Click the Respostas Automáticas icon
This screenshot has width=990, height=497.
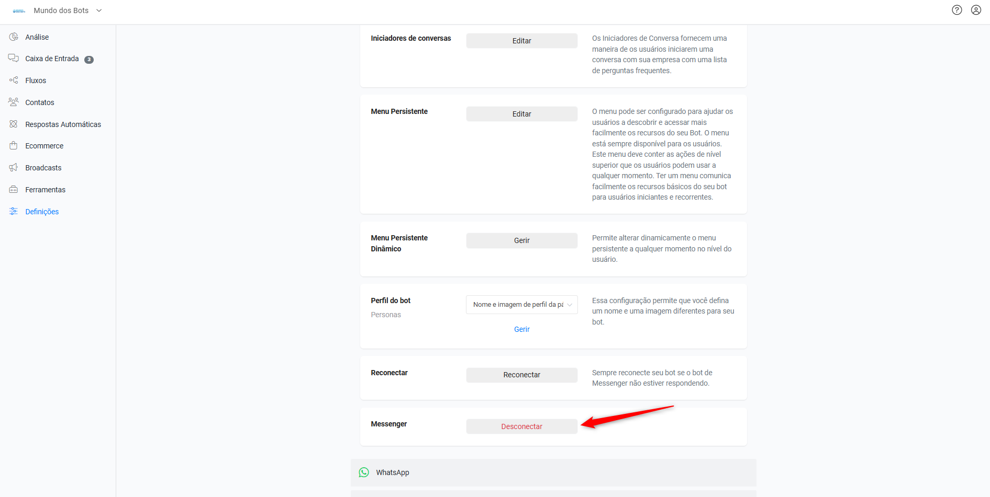click(x=14, y=124)
